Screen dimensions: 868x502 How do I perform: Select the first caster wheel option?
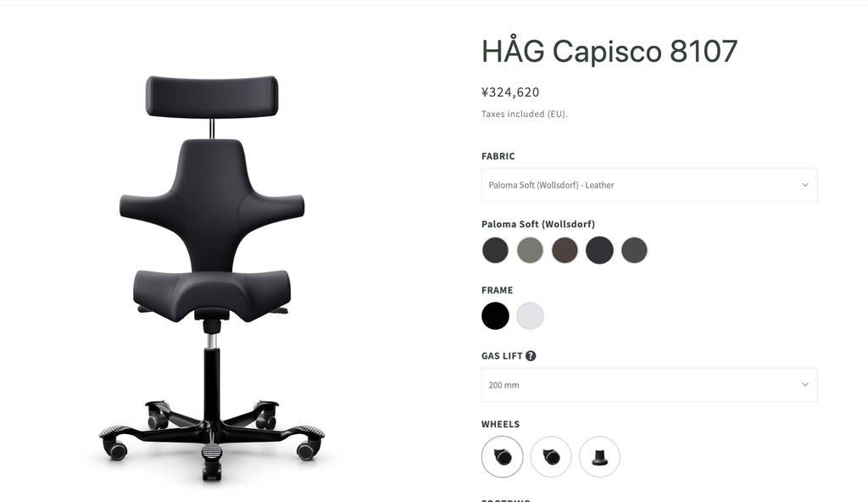pos(502,456)
